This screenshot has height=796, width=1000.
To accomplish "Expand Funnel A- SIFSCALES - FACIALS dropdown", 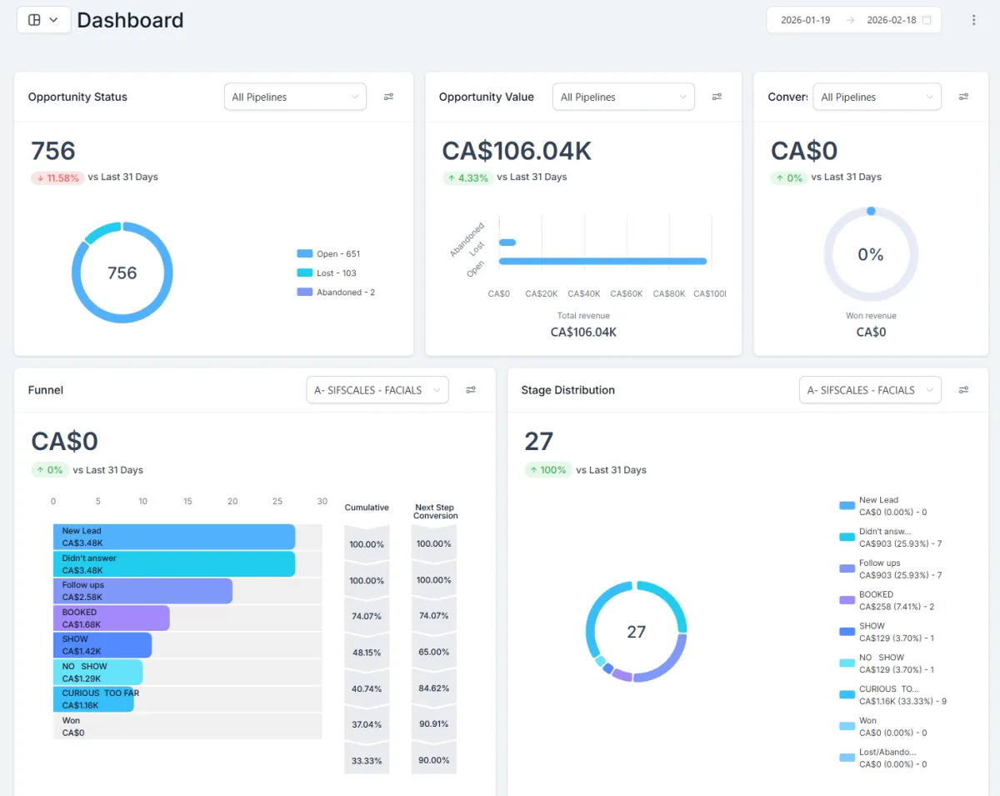I will (x=377, y=390).
